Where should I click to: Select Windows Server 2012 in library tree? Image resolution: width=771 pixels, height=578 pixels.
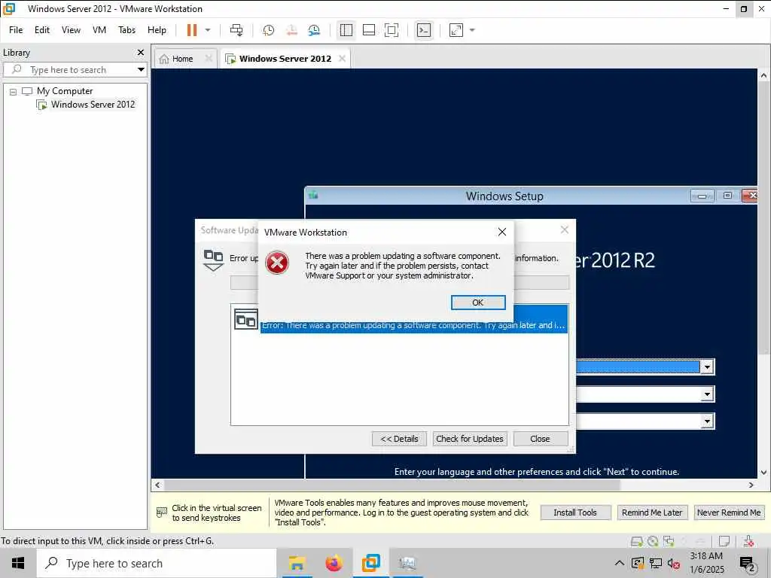(x=93, y=104)
